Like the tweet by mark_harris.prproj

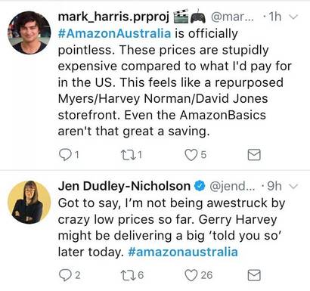coord(191,155)
